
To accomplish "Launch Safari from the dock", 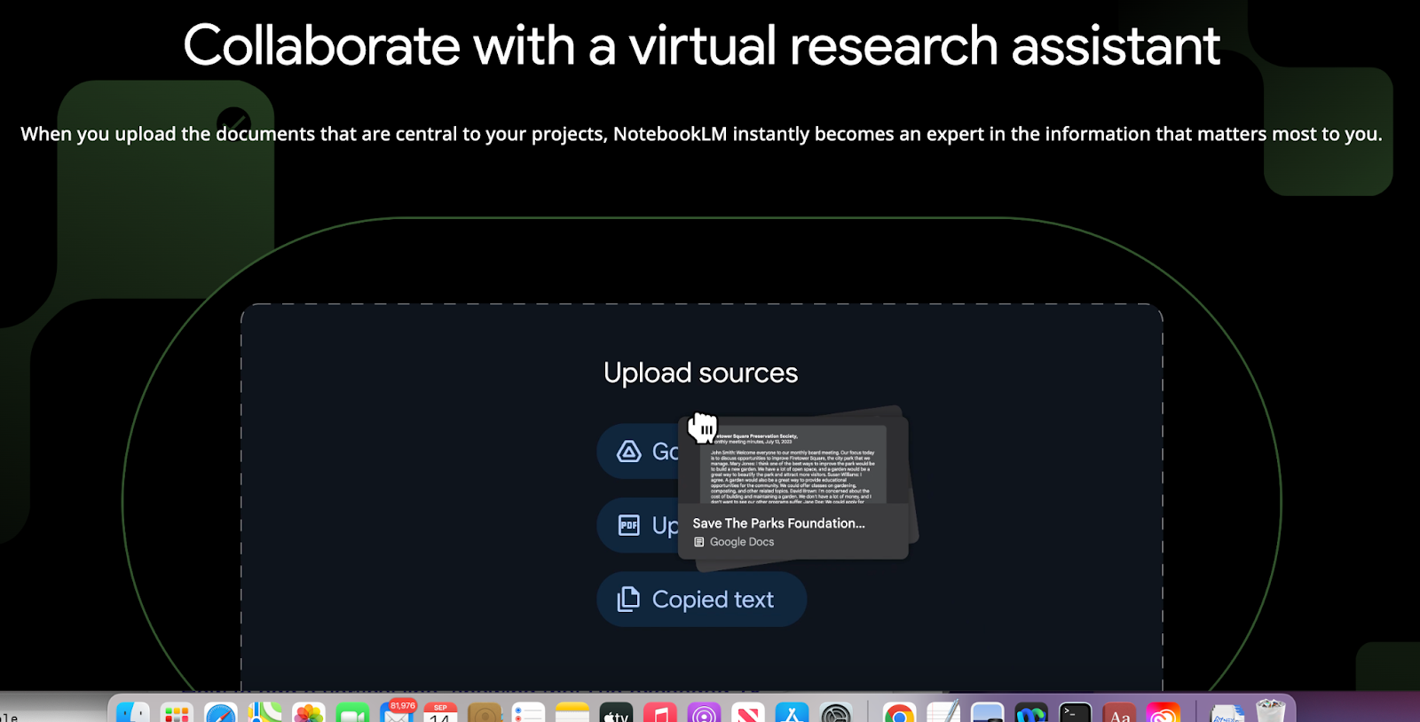I will click(221, 712).
